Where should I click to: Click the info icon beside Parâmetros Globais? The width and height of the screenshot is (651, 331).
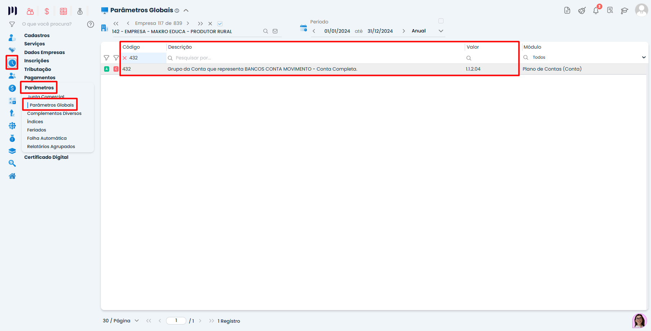pyautogui.click(x=177, y=11)
